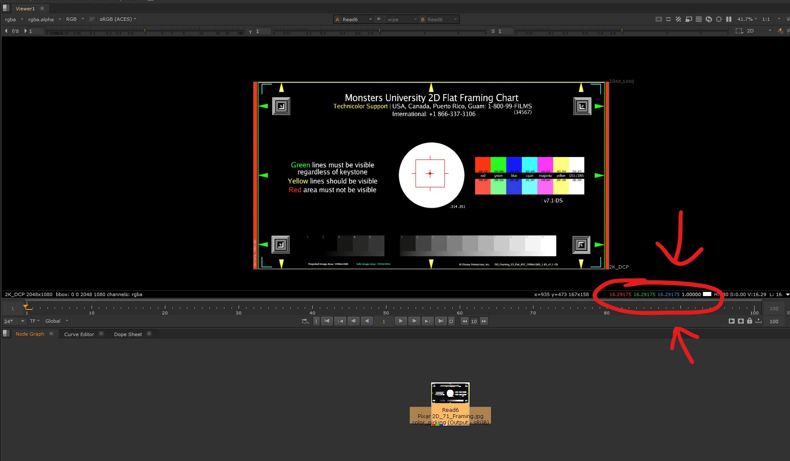Click the orange color picker info icon
This screenshot has height=461, width=790.
point(780,31)
